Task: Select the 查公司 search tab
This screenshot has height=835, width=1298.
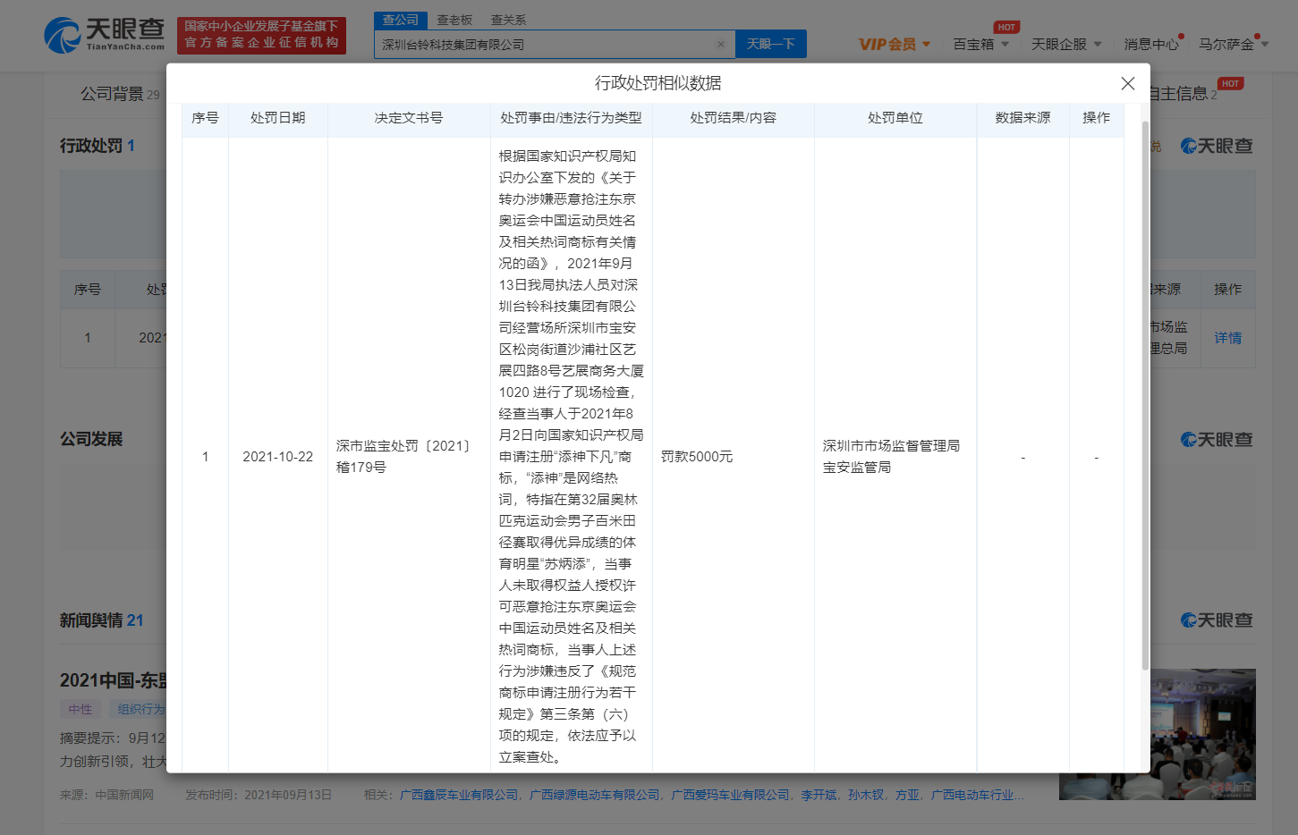Action: [x=400, y=20]
